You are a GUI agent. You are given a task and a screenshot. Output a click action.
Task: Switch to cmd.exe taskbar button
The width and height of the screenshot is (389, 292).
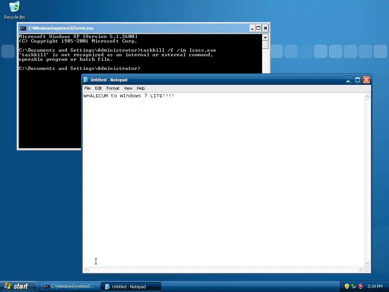pyautogui.click(x=70, y=287)
